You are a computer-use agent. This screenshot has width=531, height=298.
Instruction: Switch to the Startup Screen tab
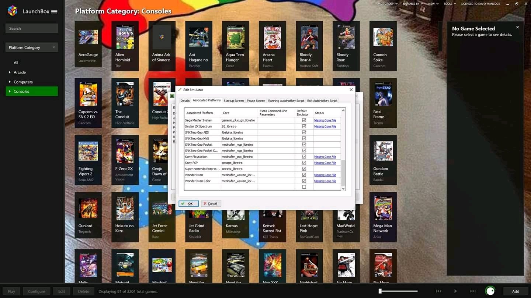click(x=234, y=101)
